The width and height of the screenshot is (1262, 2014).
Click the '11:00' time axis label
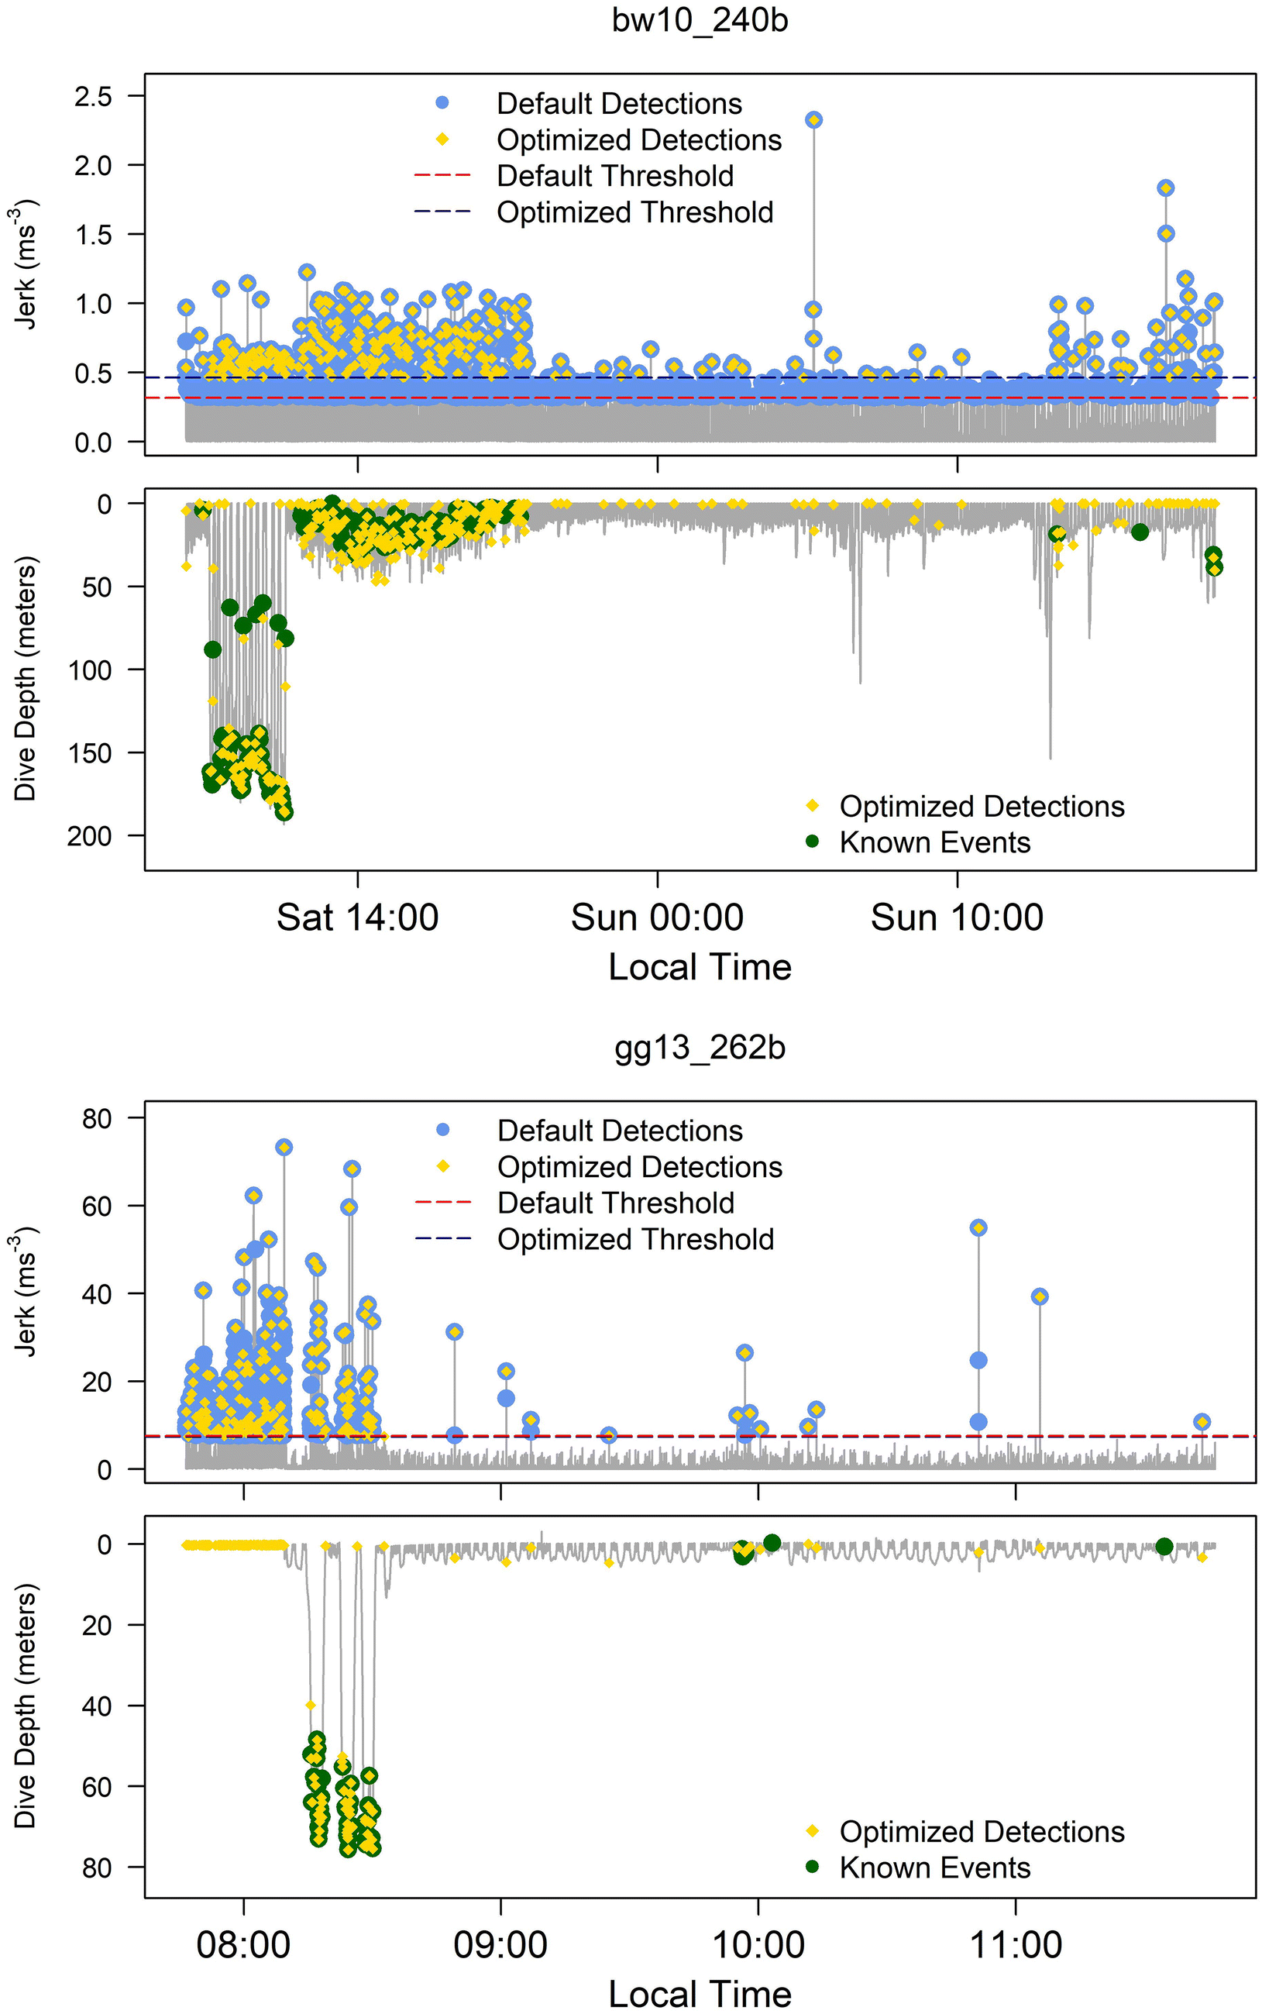click(1016, 1944)
